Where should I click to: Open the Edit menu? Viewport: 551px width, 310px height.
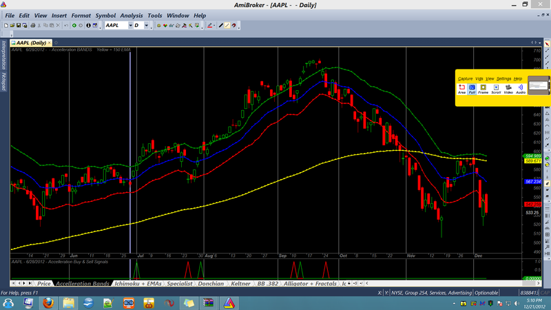(x=24, y=15)
